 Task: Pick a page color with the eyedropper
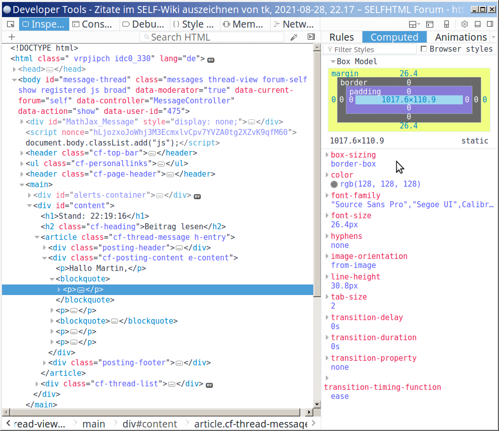pyautogui.click(x=294, y=37)
